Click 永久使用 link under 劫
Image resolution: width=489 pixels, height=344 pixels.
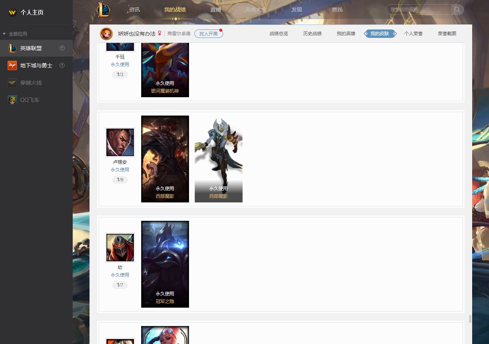pos(120,275)
